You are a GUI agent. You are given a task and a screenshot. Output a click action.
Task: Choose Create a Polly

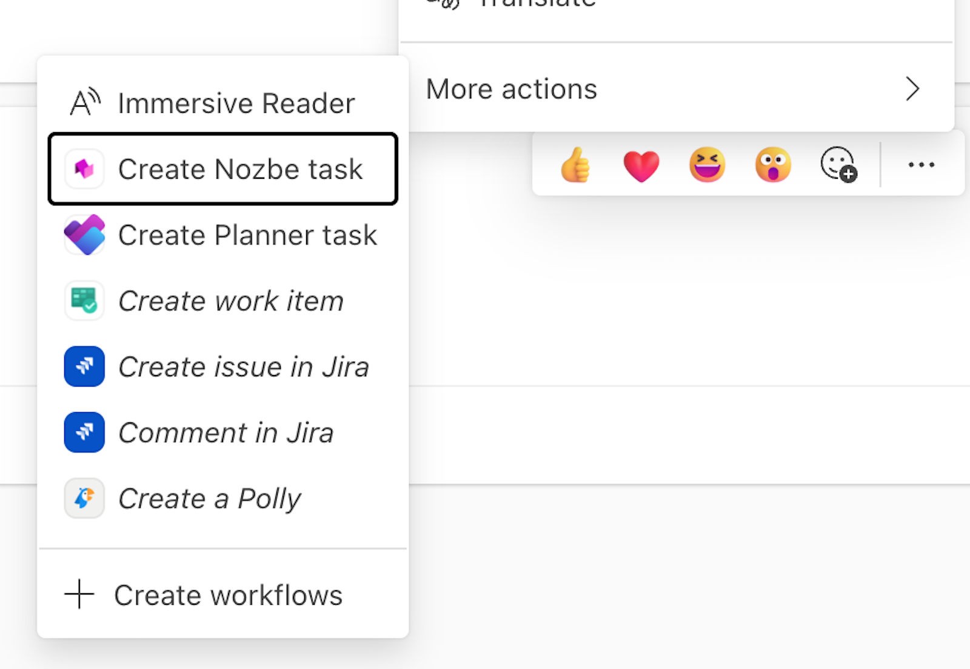209,498
